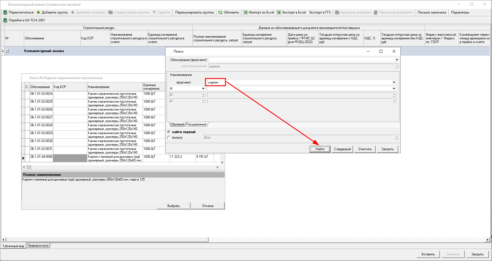Click the green plus Добавить группу icon
Screen dimensions: 492x261
[x=38, y=12]
